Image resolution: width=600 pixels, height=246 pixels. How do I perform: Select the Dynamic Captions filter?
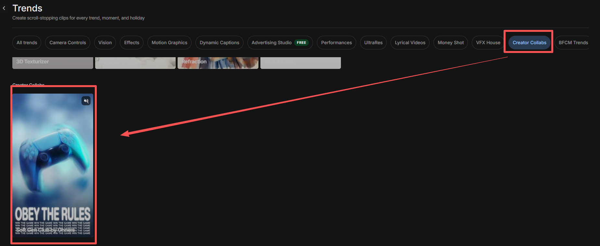[219, 43]
